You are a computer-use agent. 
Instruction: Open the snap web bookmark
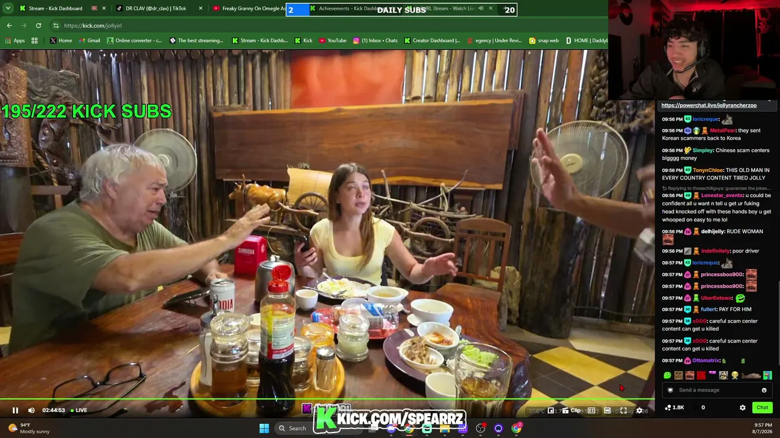[544, 41]
